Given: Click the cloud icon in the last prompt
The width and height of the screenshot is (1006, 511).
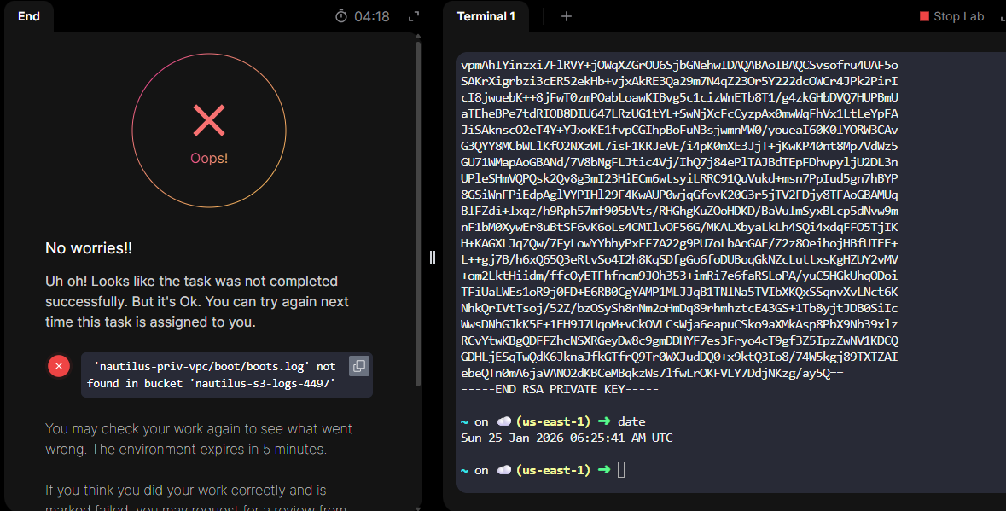Looking at the screenshot, I should click(x=503, y=470).
